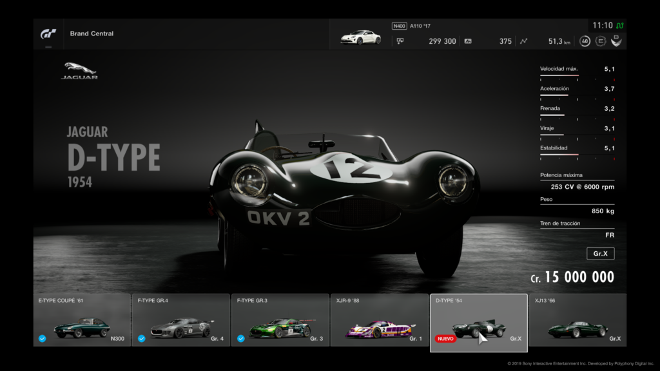
Task: Click the sportsmanship rating B emblem
Action: pos(616,41)
